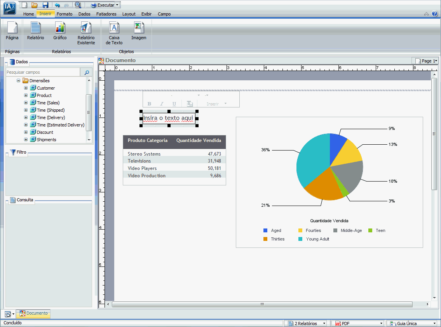The width and height of the screenshot is (441, 327).
Task: Insert a new Página
Action: (12, 31)
